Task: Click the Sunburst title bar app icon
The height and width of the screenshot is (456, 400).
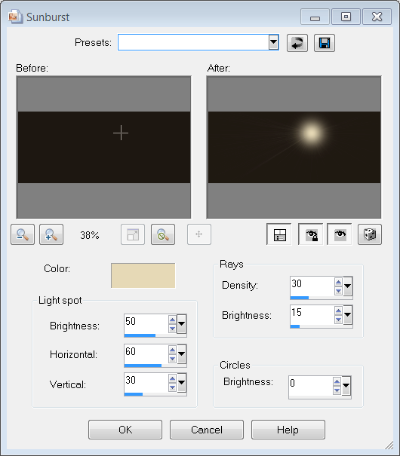Action: [x=15, y=17]
